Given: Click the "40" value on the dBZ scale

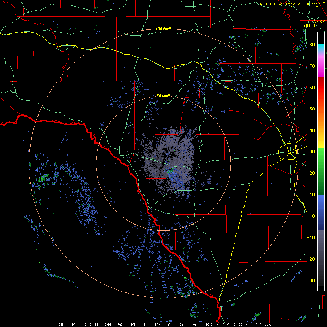Looking at the screenshot, I should click(312, 130).
